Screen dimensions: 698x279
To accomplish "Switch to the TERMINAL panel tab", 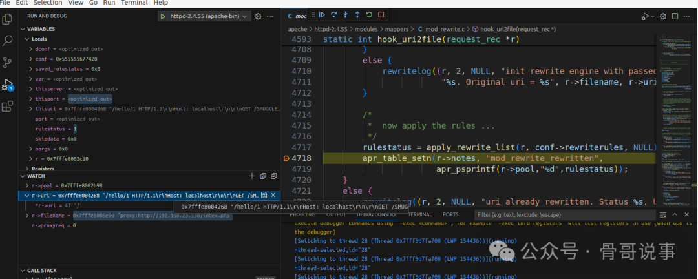I will click(420, 215).
